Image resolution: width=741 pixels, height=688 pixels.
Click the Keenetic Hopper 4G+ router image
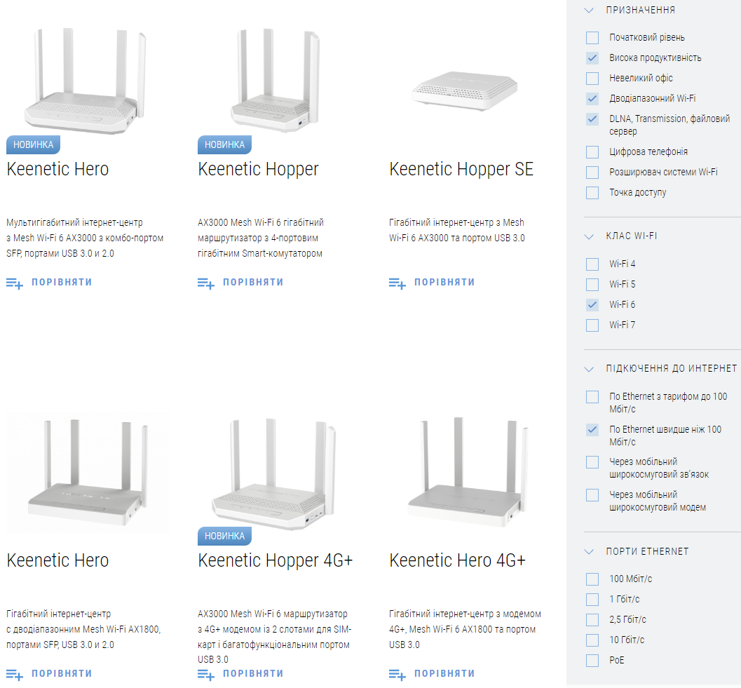click(274, 473)
